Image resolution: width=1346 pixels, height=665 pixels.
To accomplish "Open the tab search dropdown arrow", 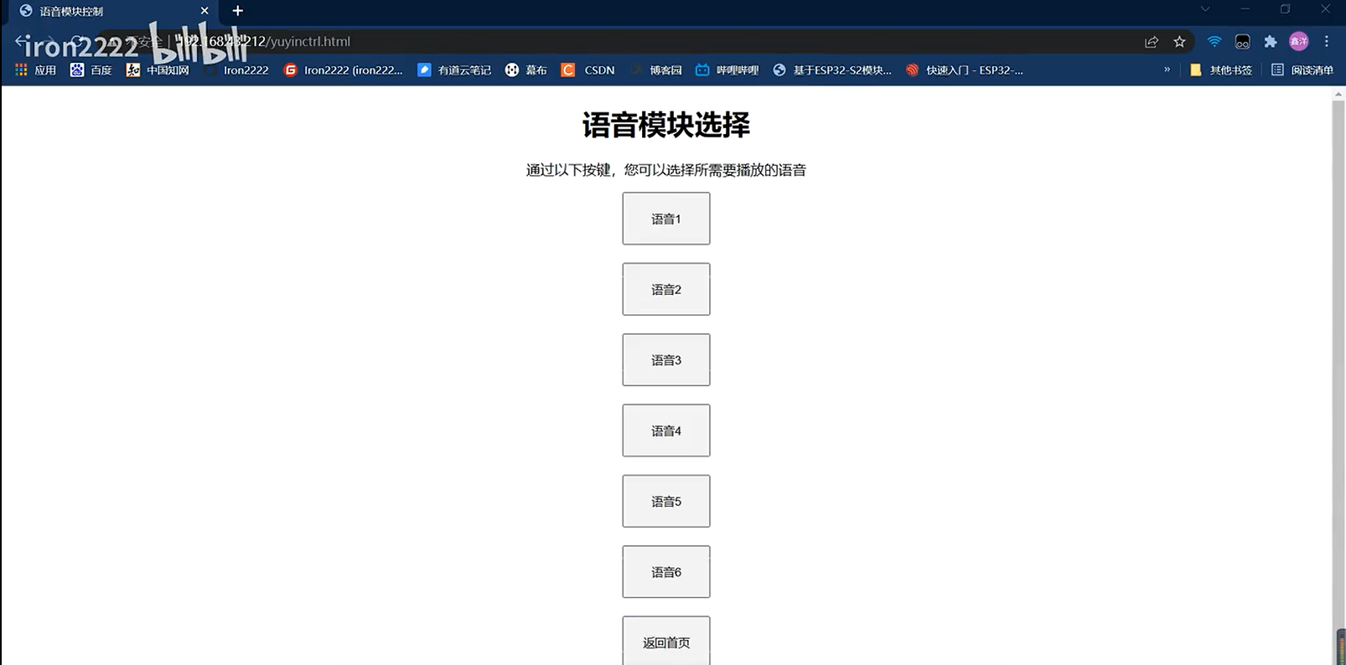I will [1205, 9].
